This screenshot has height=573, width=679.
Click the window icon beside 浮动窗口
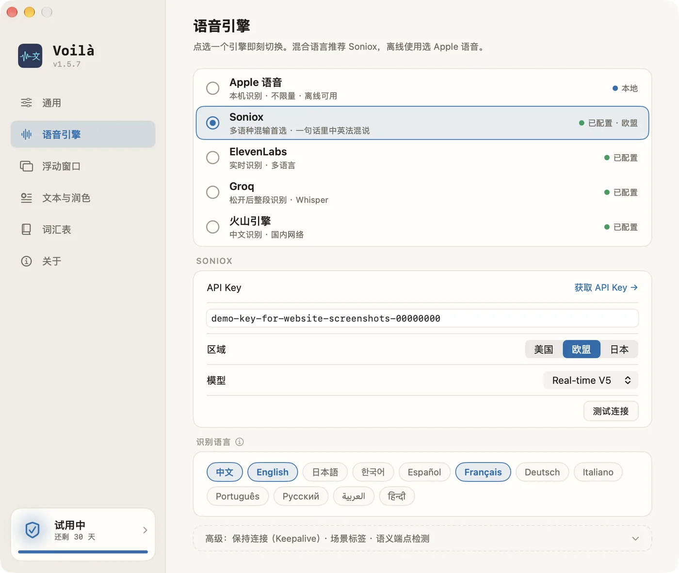26,166
